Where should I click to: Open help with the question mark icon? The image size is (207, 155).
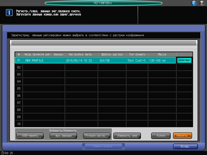tap(201, 3)
